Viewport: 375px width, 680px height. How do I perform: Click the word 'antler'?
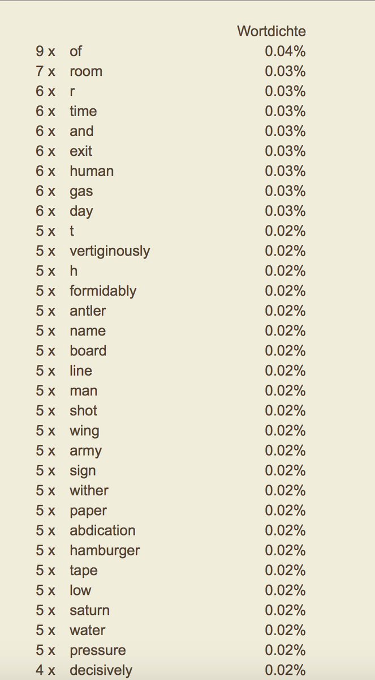(88, 311)
